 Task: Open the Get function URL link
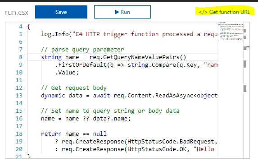tap(225, 12)
